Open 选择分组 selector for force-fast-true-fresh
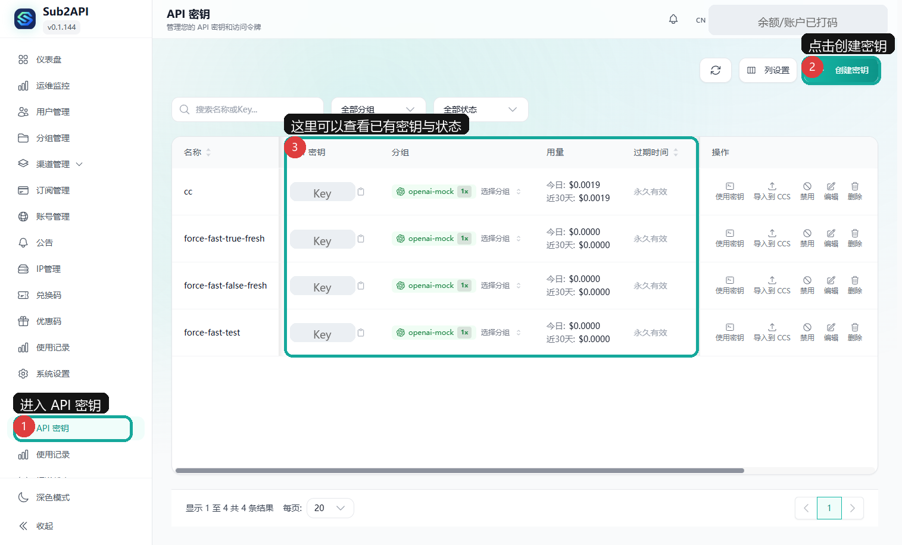The width and height of the screenshot is (902, 545). point(501,239)
